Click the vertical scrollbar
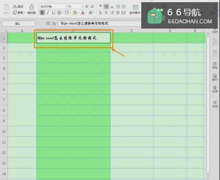220x180 pixels. (208, 104)
